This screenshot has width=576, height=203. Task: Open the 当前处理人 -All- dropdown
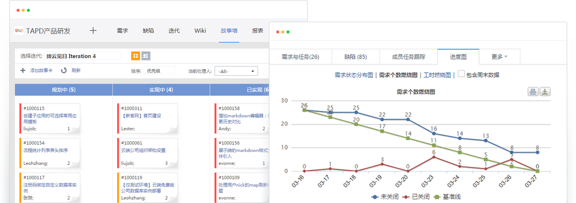(236, 71)
